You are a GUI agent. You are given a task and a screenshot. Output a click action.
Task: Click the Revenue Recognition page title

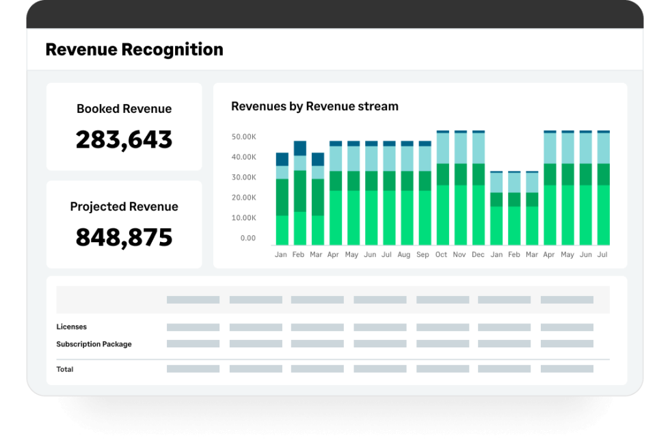point(134,50)
